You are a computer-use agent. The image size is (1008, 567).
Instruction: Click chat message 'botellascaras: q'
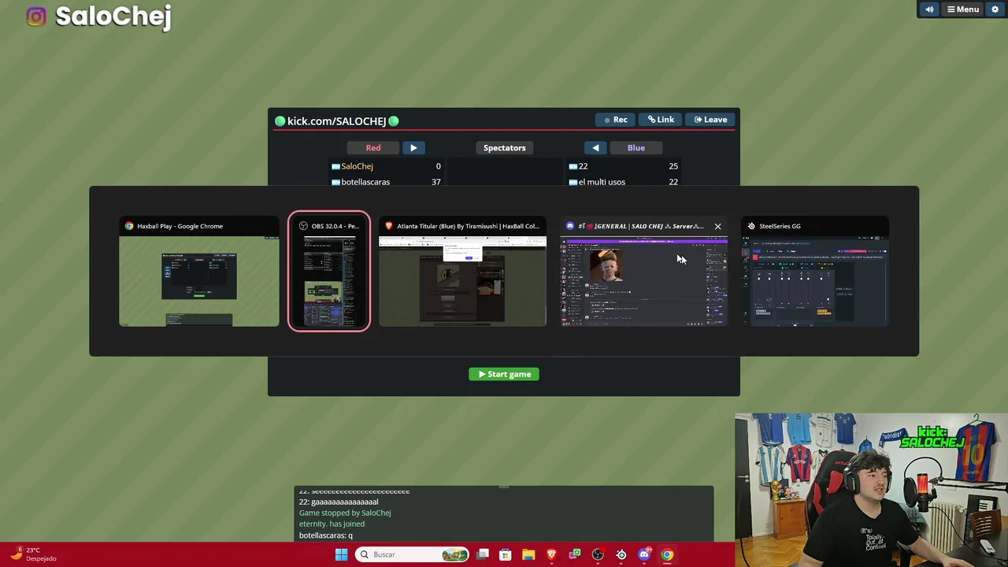tap(326, 535)
